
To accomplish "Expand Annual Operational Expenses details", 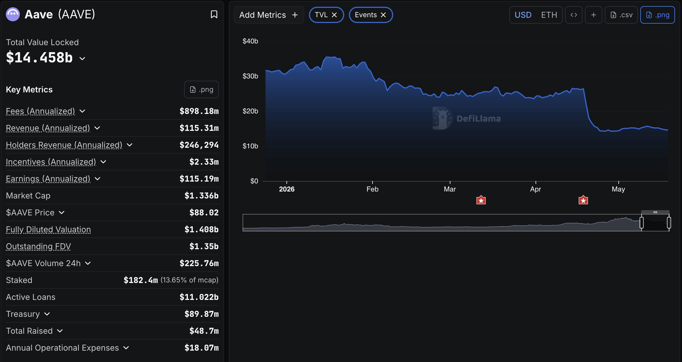I will pos(126,348).
